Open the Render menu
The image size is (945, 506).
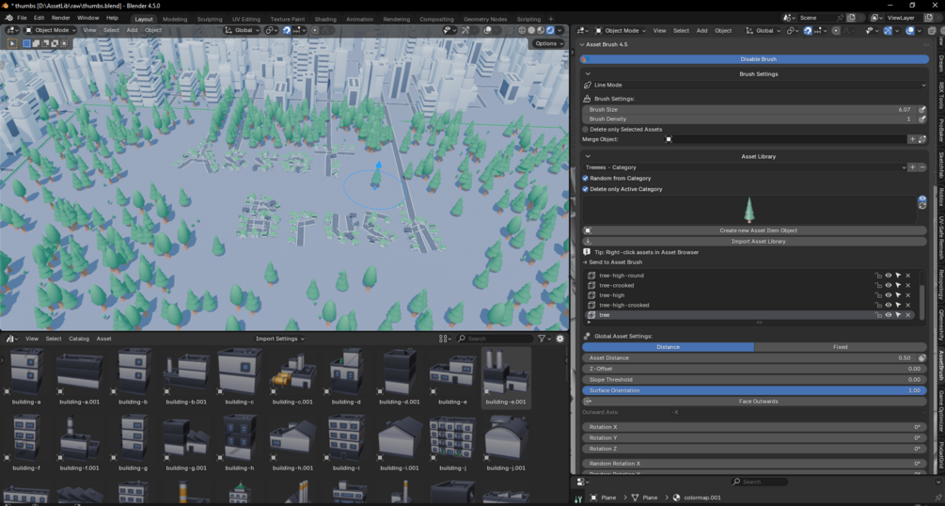[x=60, y=18]
